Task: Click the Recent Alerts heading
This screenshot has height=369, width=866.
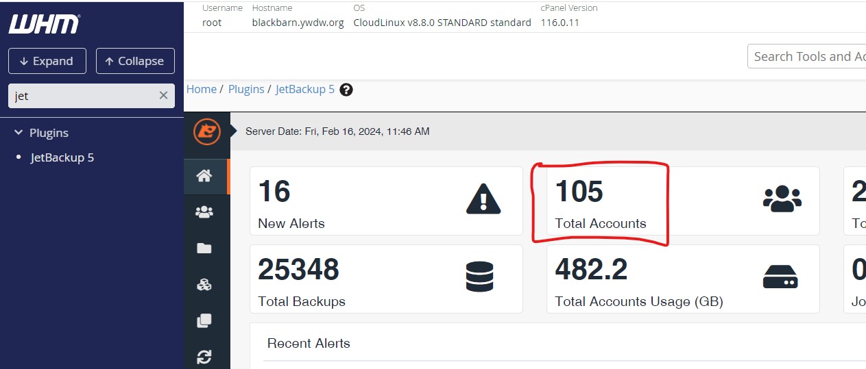Action: point(309,343)
